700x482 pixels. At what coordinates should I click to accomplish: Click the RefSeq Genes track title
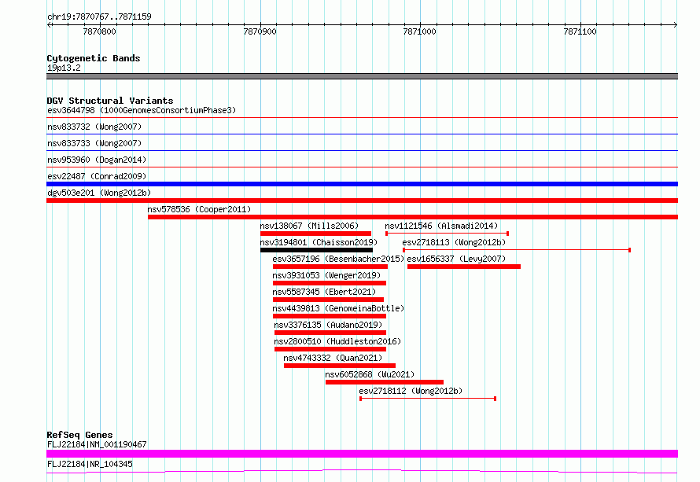coord(79,435)
